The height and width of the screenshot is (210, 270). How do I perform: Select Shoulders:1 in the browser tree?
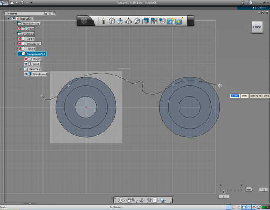coord(34,44)
